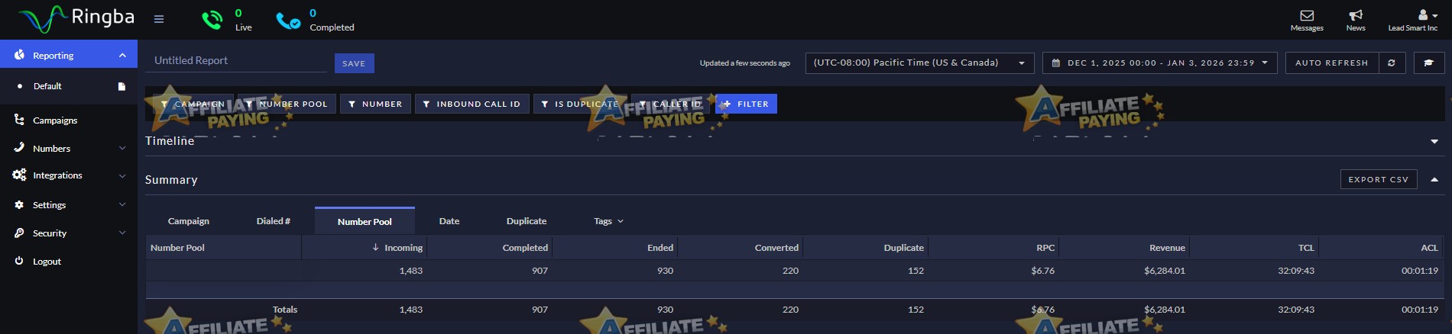Click the refresh icon button

click(1392, 63)
